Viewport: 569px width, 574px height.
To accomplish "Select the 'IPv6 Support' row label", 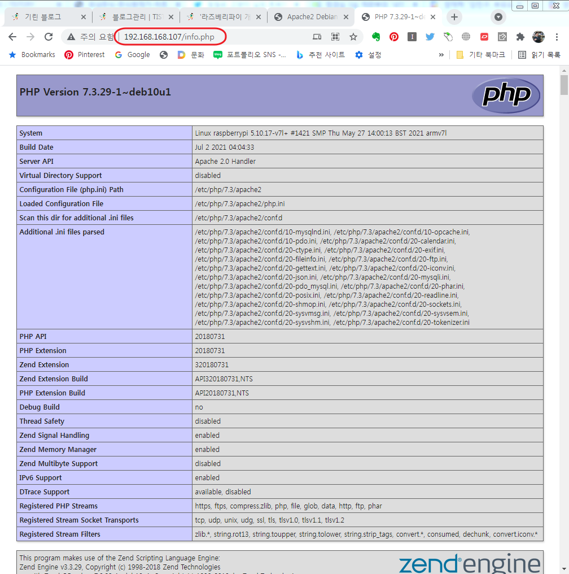I will coord(41,478).
